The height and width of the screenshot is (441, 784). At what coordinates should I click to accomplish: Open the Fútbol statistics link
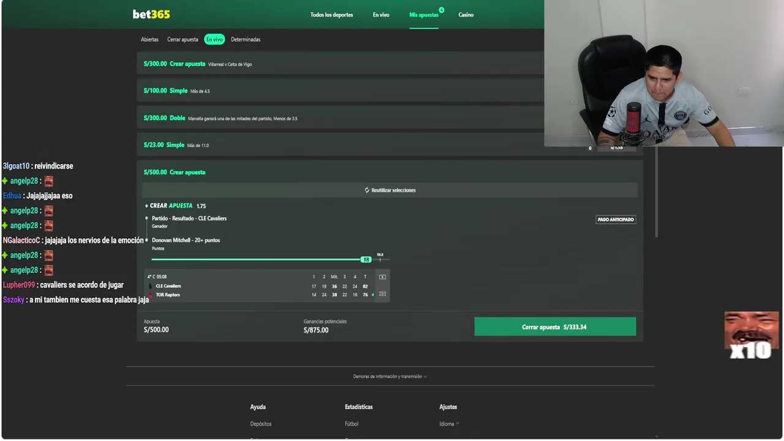coord(352,424)
